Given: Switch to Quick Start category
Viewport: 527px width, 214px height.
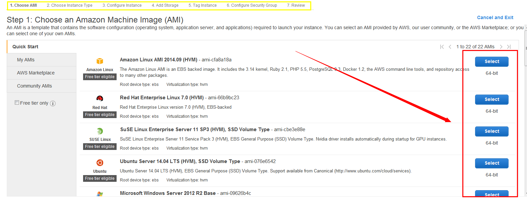Looking at the screenshot, I should pos(42,47).
